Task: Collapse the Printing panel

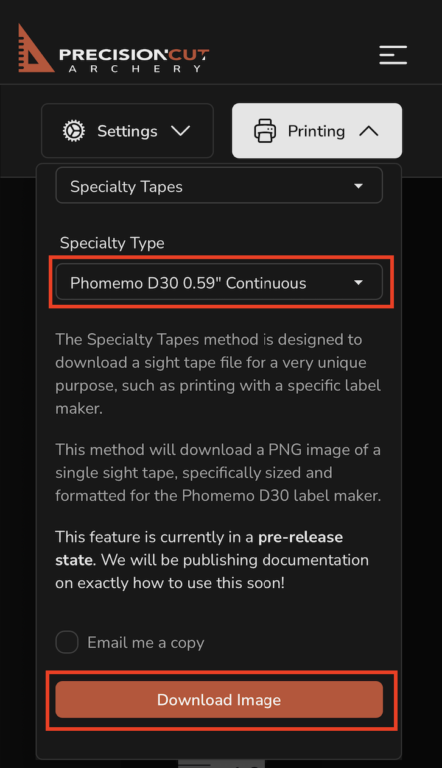Action: point(317,131)
